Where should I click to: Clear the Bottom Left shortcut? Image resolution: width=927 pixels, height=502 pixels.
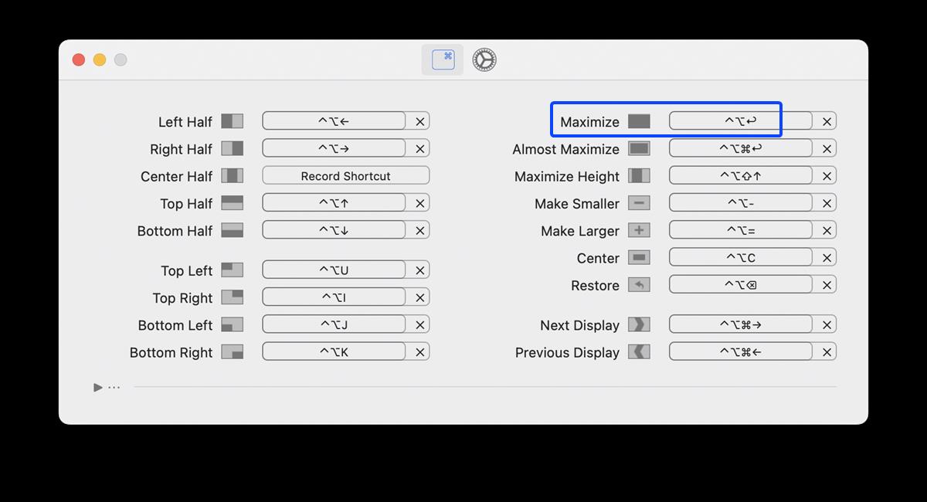[x=420, y=324]
